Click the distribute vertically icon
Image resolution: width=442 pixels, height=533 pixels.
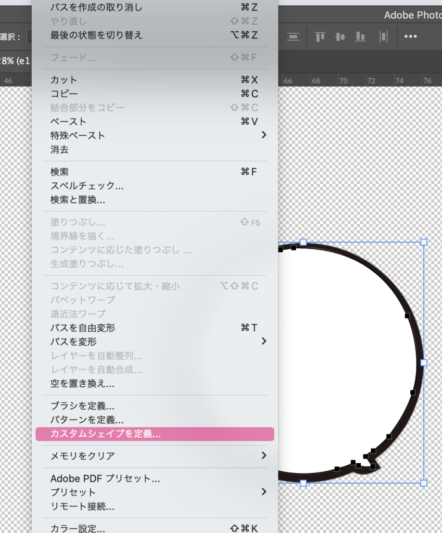[x=294, y=36]
